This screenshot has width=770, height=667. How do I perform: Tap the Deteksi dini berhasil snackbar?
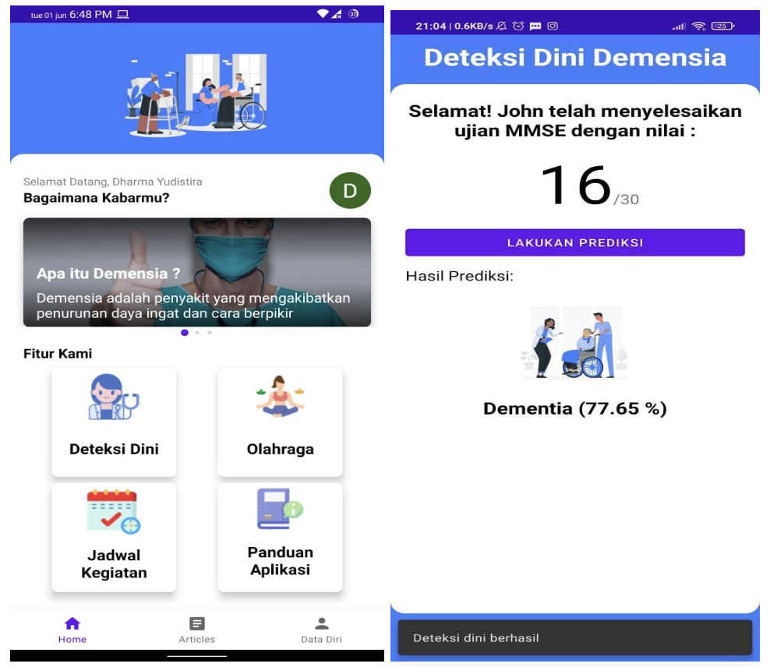coord(574,638)
